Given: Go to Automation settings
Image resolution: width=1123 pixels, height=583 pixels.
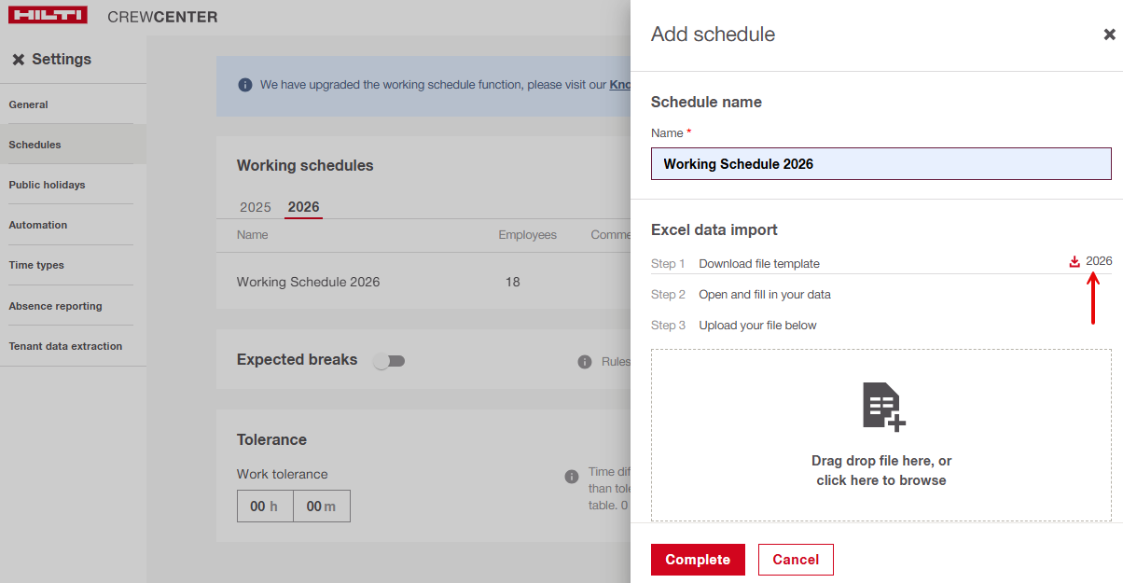Looking at the screenshot, I should [38, 225].
